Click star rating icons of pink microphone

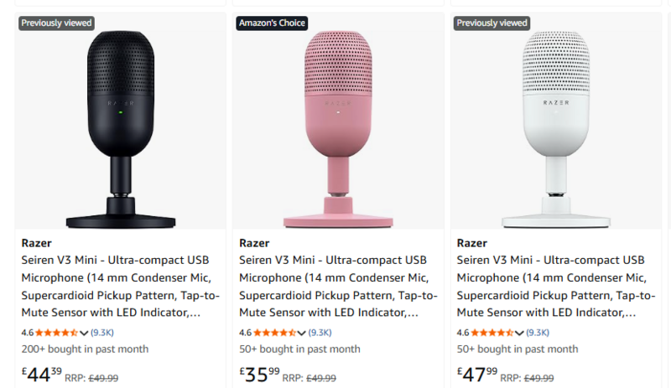click(x=274, y=333)
